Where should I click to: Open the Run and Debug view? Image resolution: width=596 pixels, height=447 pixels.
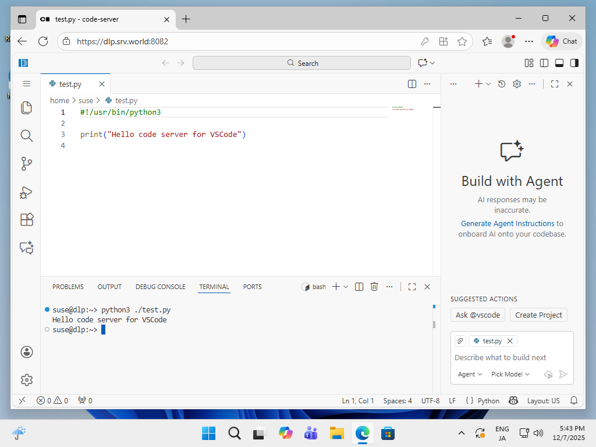click(x=27, y=192)
